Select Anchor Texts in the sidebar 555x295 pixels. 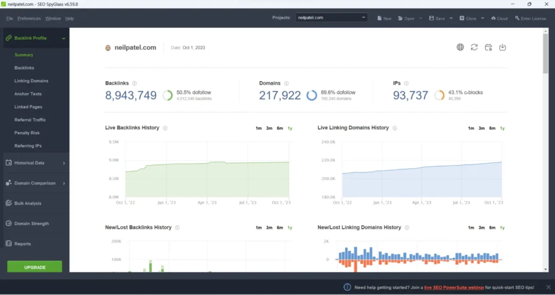click(28, 94)
